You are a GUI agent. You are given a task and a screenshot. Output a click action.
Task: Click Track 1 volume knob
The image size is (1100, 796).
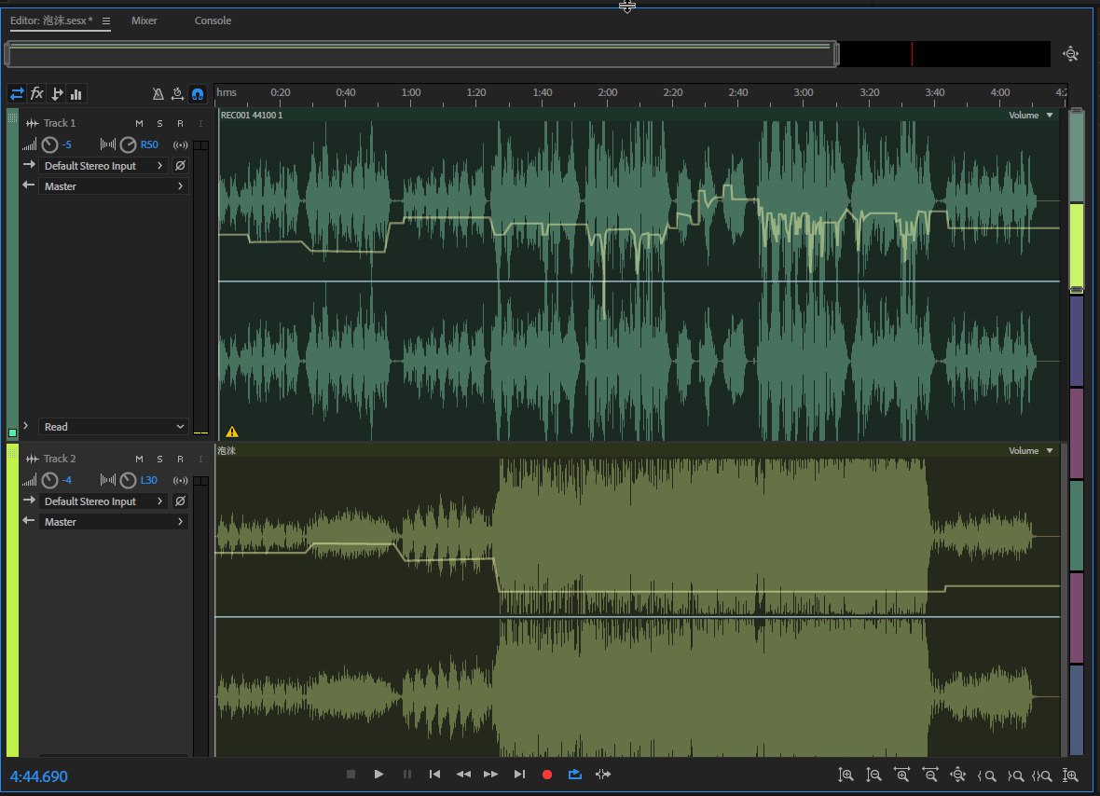point(50,144)
